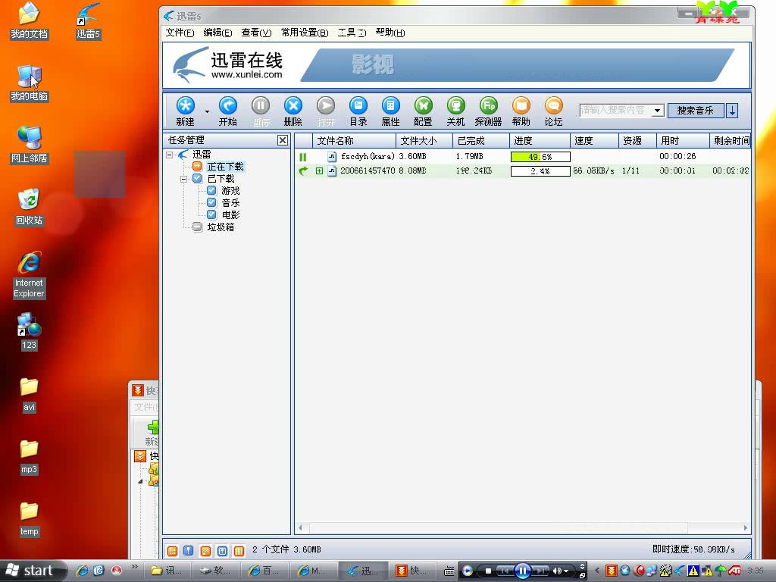Click the first orange status bar icon
The width and height of the screenshot is (776, 582).
[172, 550]
